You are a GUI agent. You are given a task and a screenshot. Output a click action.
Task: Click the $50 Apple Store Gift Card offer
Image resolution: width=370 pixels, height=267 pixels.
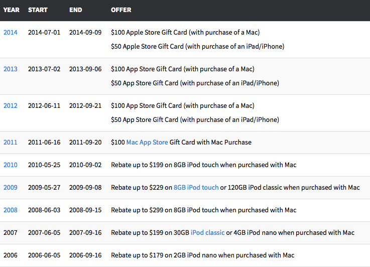tap(197, 46)
